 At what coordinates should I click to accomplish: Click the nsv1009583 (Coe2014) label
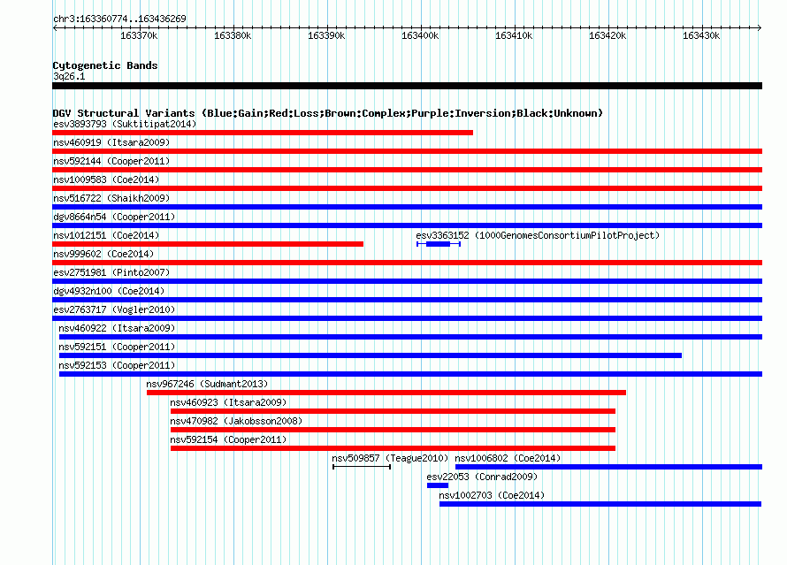coord(106,179)
